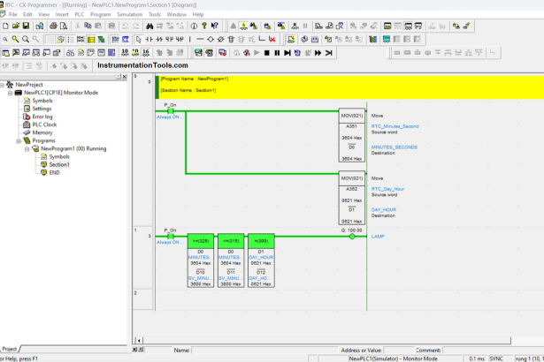This screenshot has width=544, height=362.
Task: Toggle the P_On contact on rung 0
Action: [x=171, y=110]
